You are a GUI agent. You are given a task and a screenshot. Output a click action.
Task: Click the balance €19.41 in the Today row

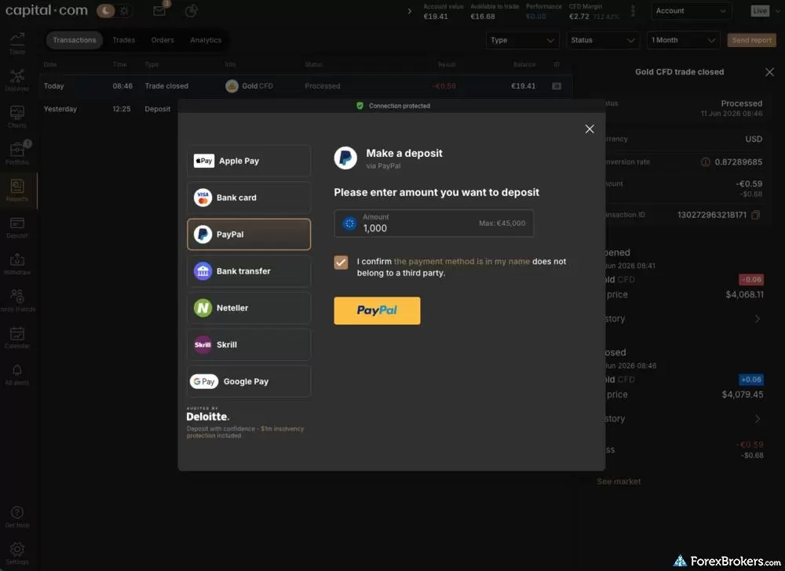(x=523, y=86)
